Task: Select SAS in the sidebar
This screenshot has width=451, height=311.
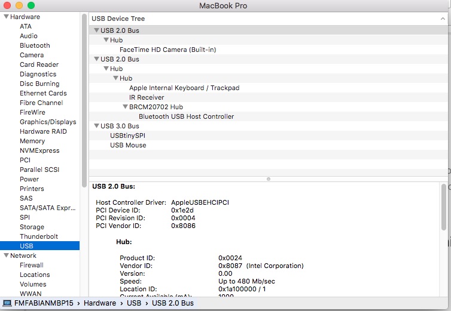Action: click(x=26, y=198)
